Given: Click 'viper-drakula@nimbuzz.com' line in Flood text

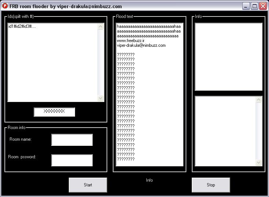Looking at the screenshot, I should [141, 45].
